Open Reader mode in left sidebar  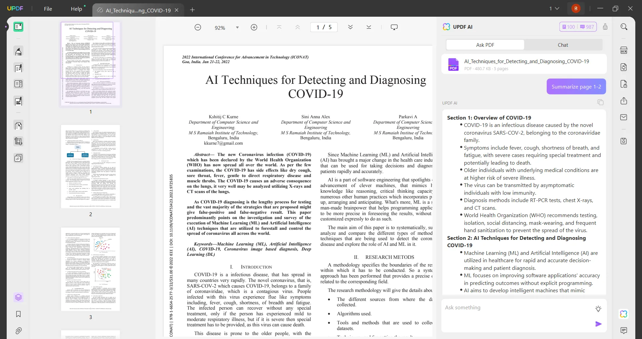(x=18, y=27)
